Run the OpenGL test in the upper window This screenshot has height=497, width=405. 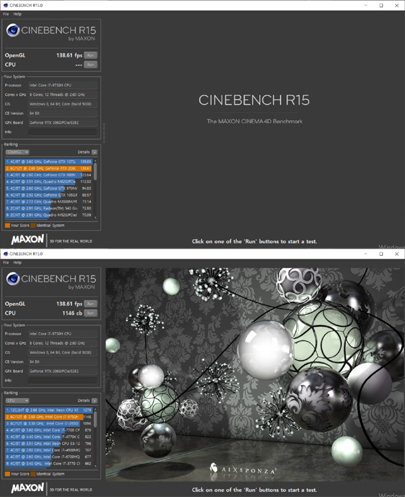90,55
